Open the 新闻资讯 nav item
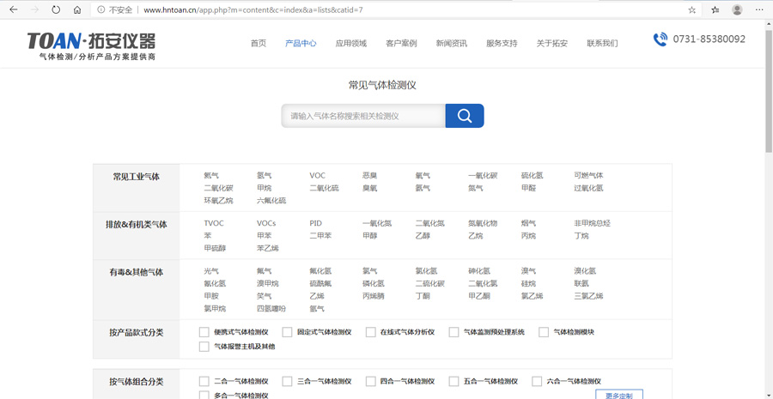This screenshot has width=773, height=399. click(x=452, y=44)
